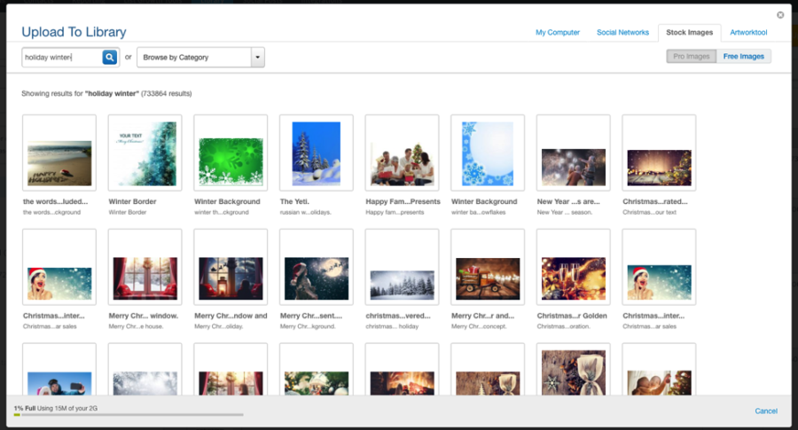Open the Social Networks tab
Screen dimensions: 798x430
click(622, 33)
